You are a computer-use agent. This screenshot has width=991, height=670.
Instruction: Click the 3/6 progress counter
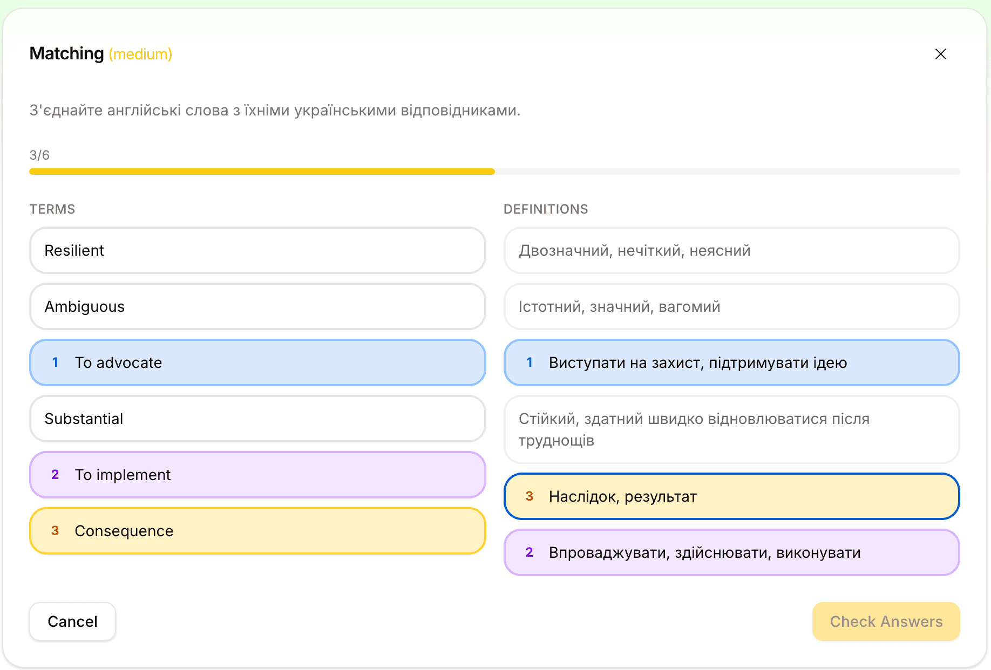[x=39, y=155]
